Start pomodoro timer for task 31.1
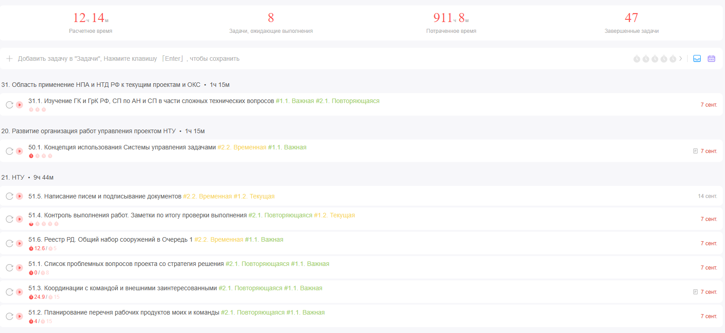Image resolution: width=725 pixels, height=333 pixels. point(19,105)
